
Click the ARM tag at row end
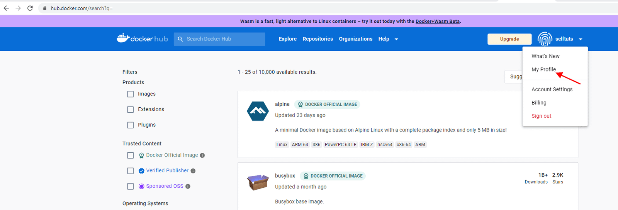(420, 145)
